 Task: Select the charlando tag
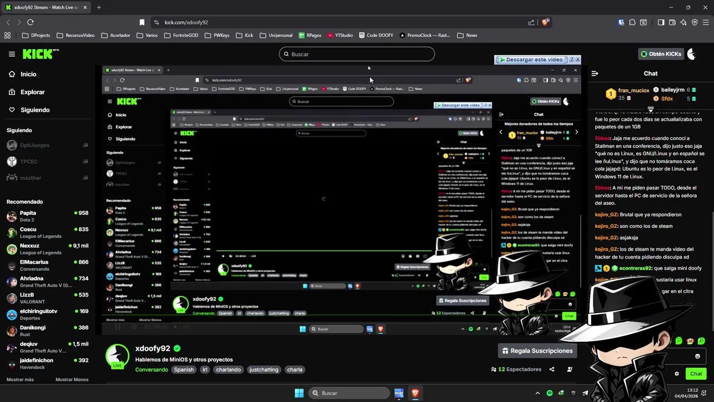[x=228, y=370]
